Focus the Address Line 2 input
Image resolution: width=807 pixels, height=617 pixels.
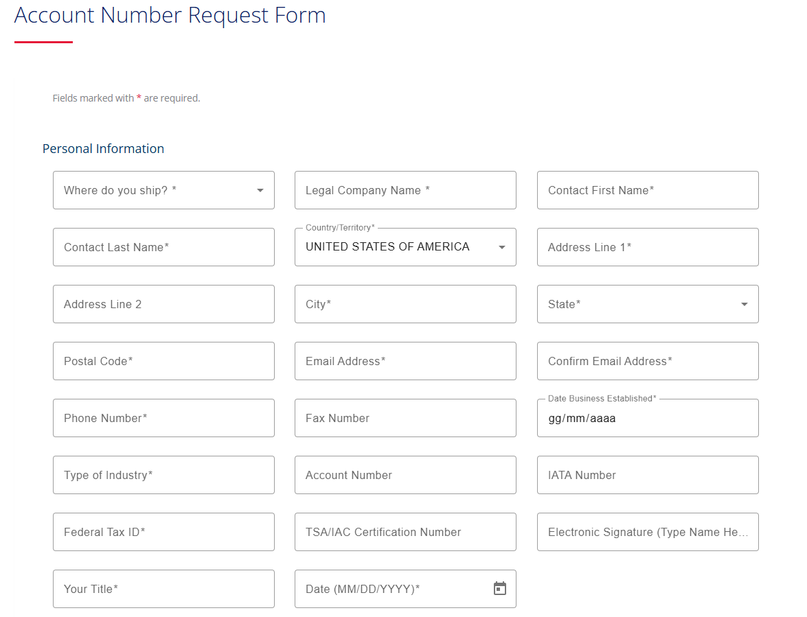pos(163,304)
